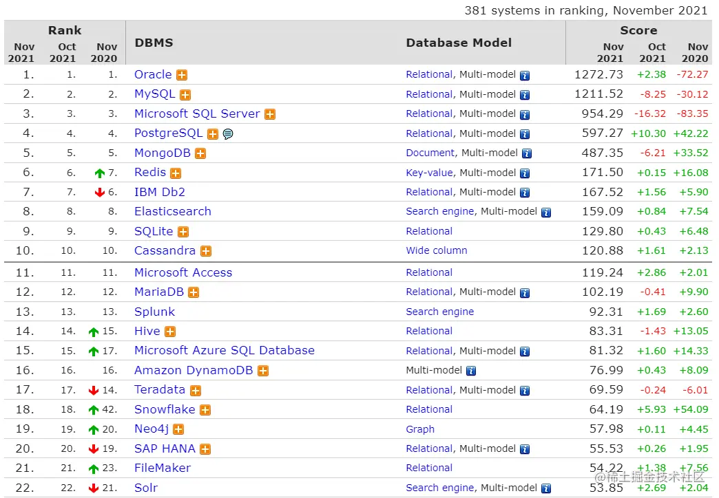Open the MySQL DBMS link
This screenshot has width=719, height=498.
154,94
